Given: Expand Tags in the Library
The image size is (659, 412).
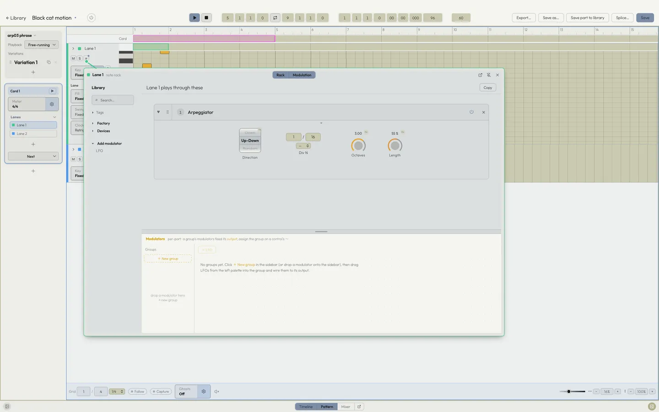Looking at the screenshot, I should [98, 113].
